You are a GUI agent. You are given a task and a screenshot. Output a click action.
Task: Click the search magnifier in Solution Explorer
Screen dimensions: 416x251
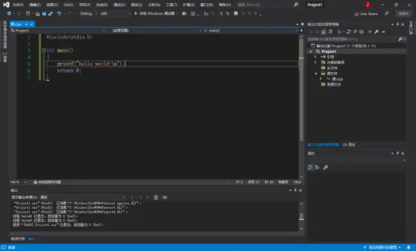click(400, 39)
